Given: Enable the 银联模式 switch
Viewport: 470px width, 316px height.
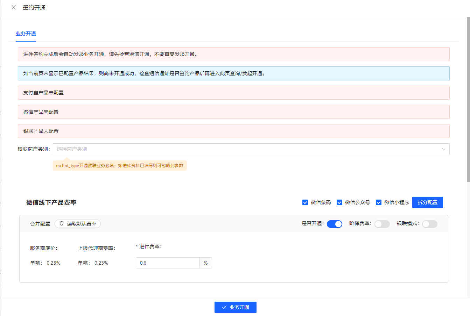Looking at the screenshot, I should [x=429, y=224].
